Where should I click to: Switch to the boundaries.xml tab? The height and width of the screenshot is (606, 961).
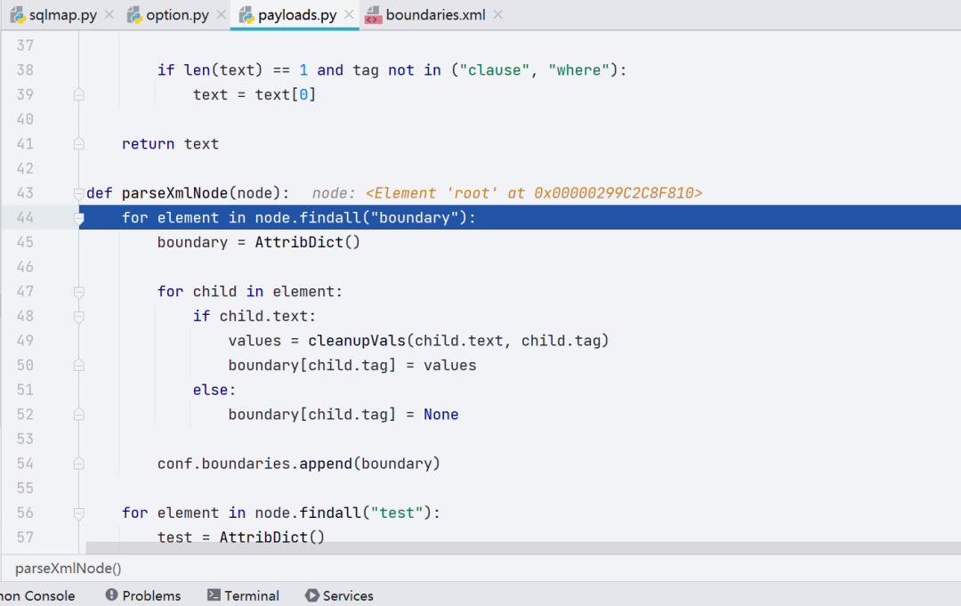(x=435, y=15)
